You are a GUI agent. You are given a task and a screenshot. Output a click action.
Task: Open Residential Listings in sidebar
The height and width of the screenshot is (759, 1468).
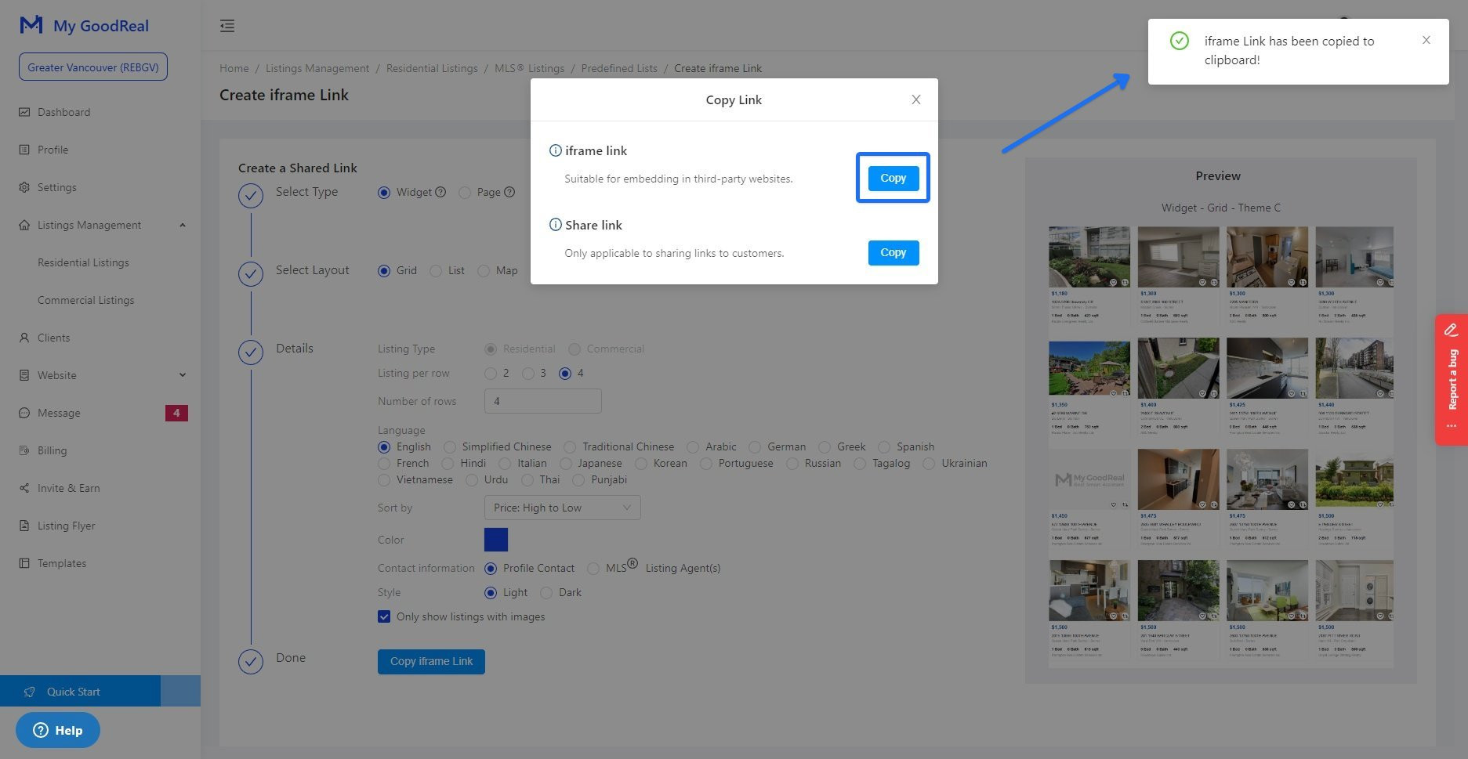83,262
